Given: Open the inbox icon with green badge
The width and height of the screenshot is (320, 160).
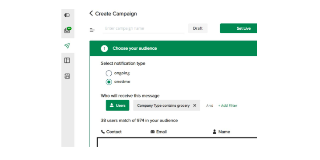Looking at the screenshot, I should 68,30.
